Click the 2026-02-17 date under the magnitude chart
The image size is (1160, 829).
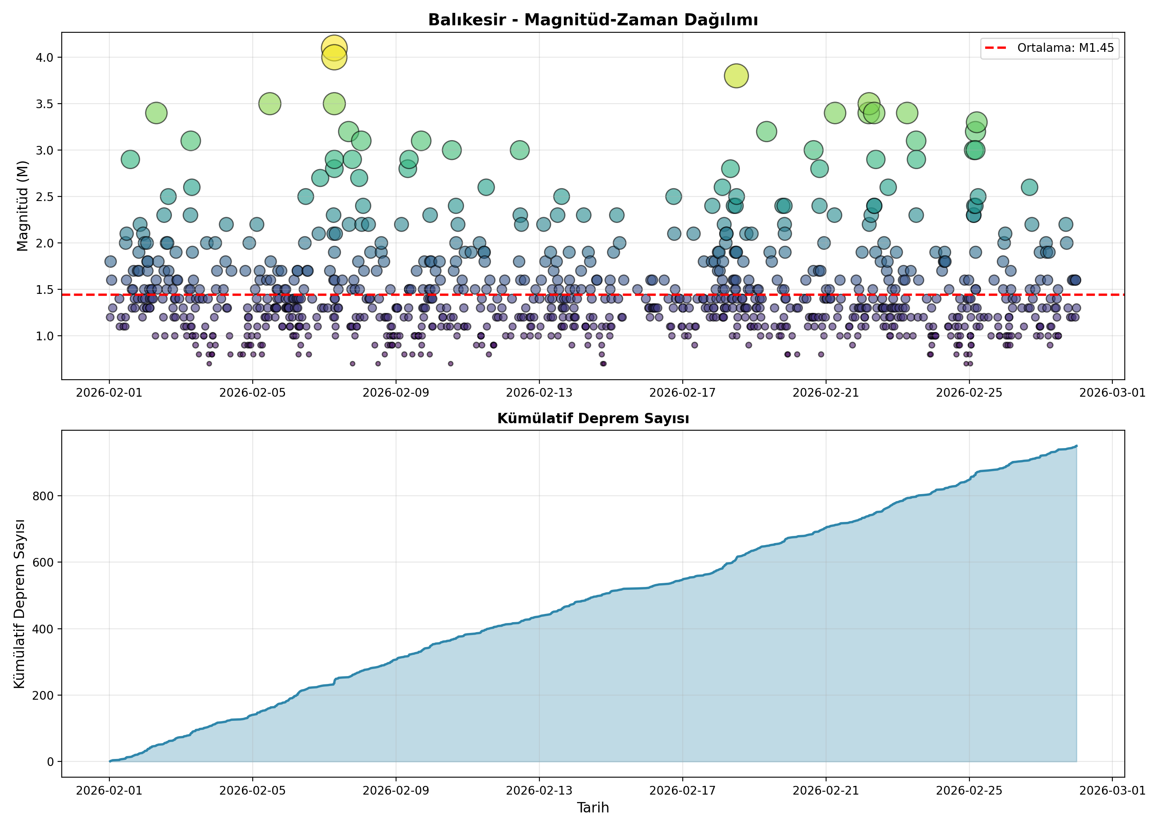[682, 393]
